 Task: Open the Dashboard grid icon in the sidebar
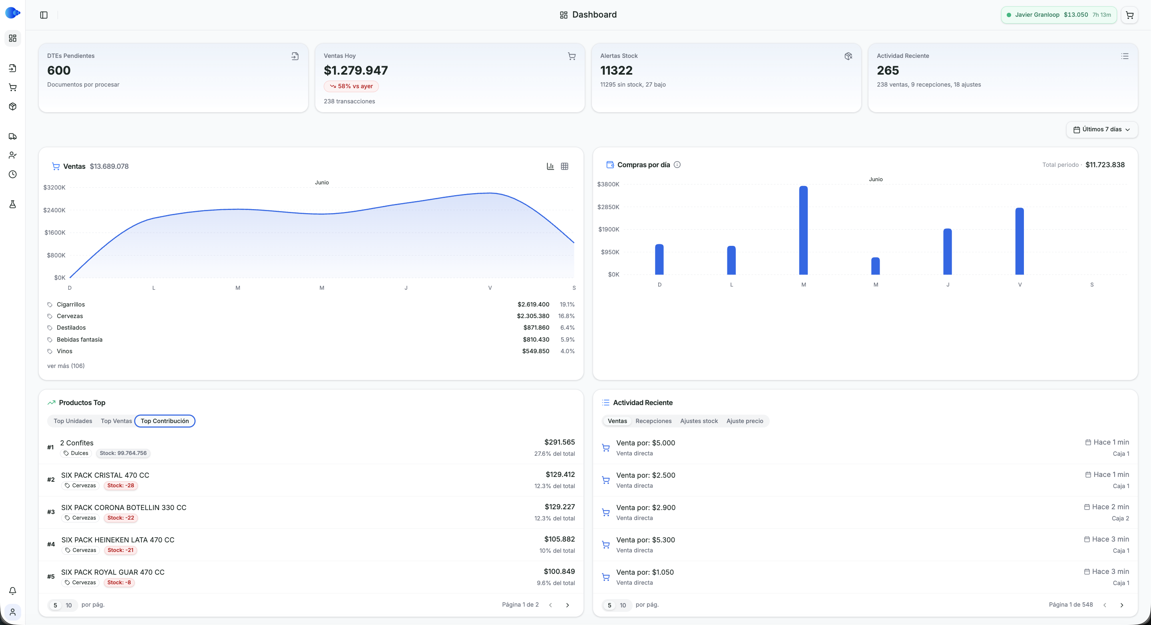[x=12, y=38]
